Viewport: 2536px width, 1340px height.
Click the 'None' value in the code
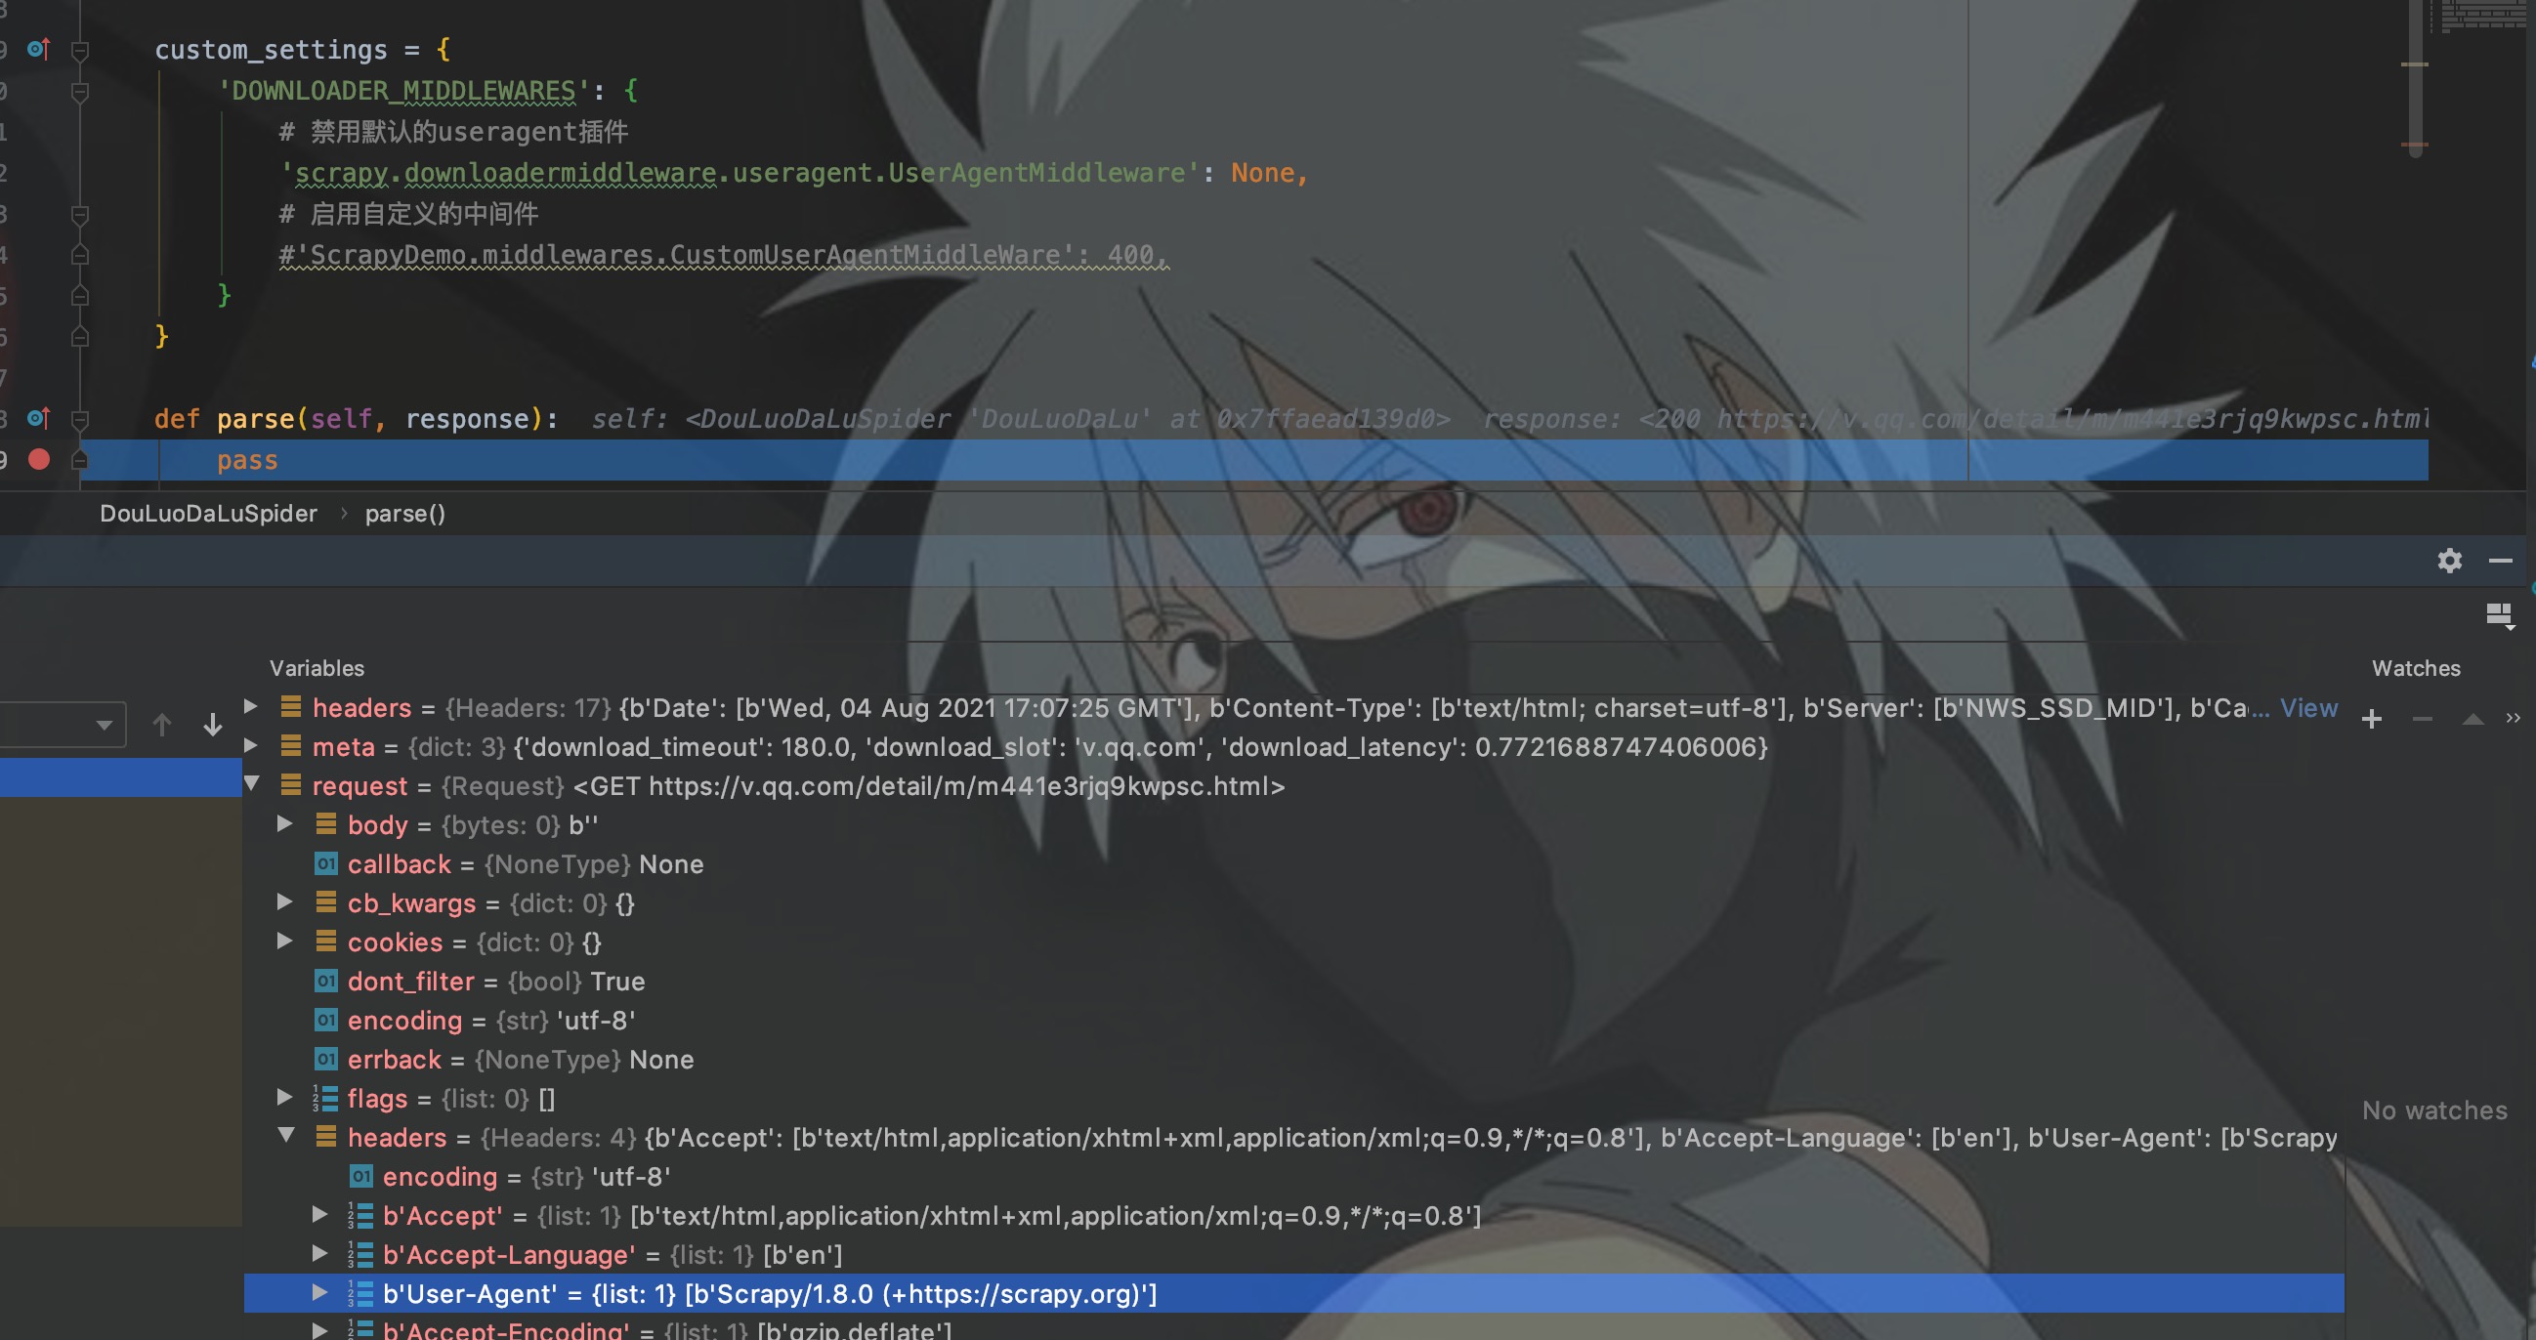point(1262,172)
